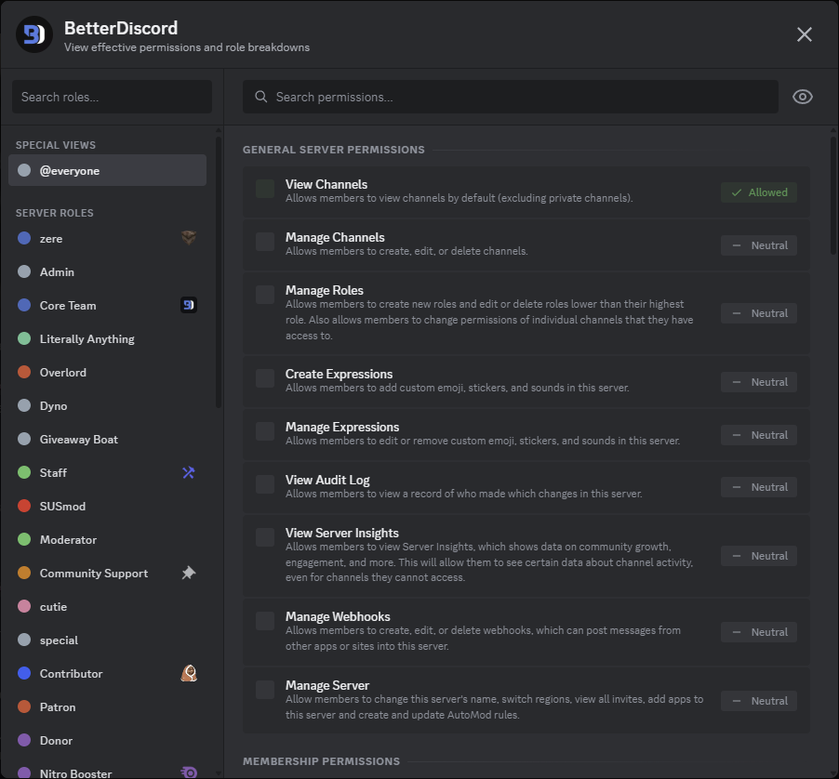Click the Neutral badge for Manage Expressions
839x779 pixels.
click(x=759, y=435)
